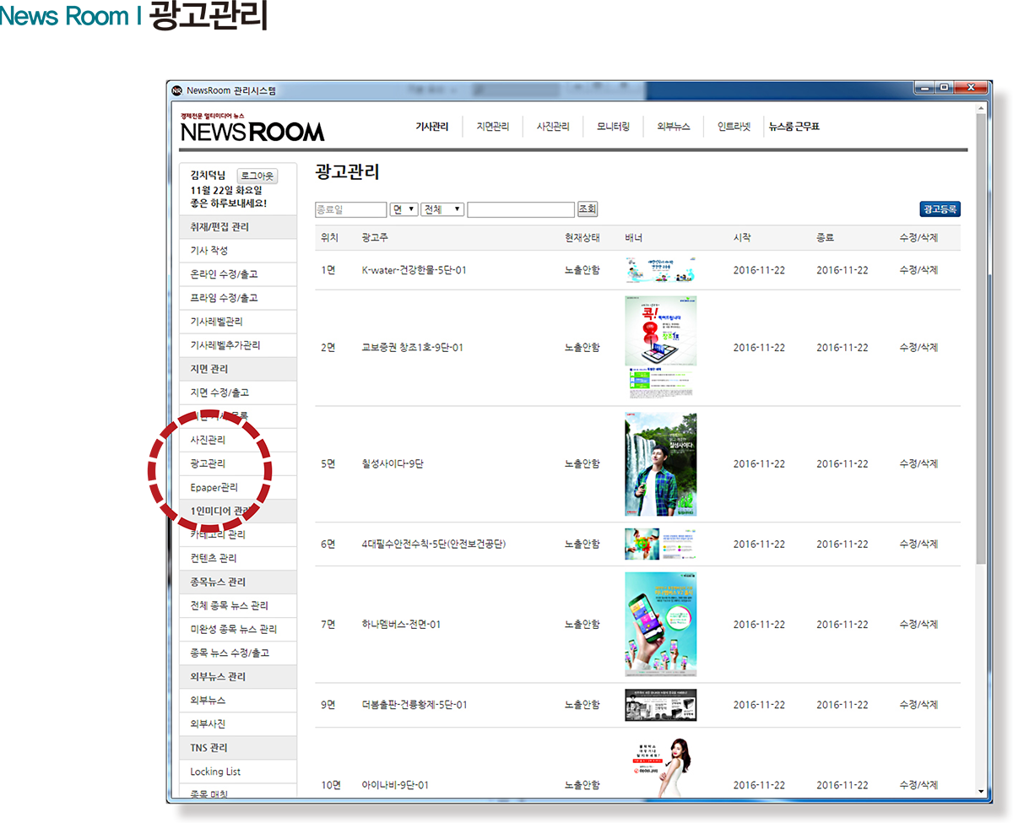The image size is (1013, 823).
Task: Click the NR icon in the window title bar
Action: click(x=176, y=90)
